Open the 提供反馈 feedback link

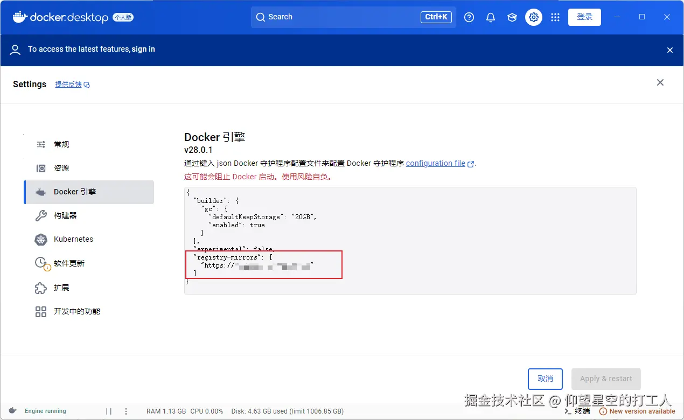72,85
